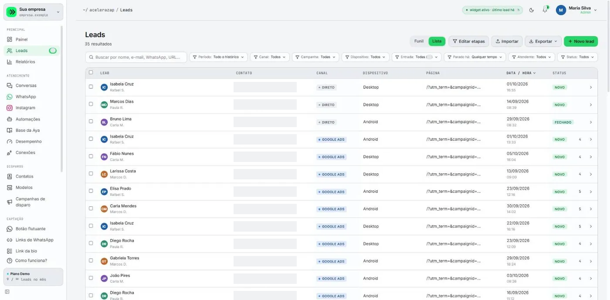Screen dimensions: 610x300
Task: Check the João Pires row checkbox
Action: [91, 278]
